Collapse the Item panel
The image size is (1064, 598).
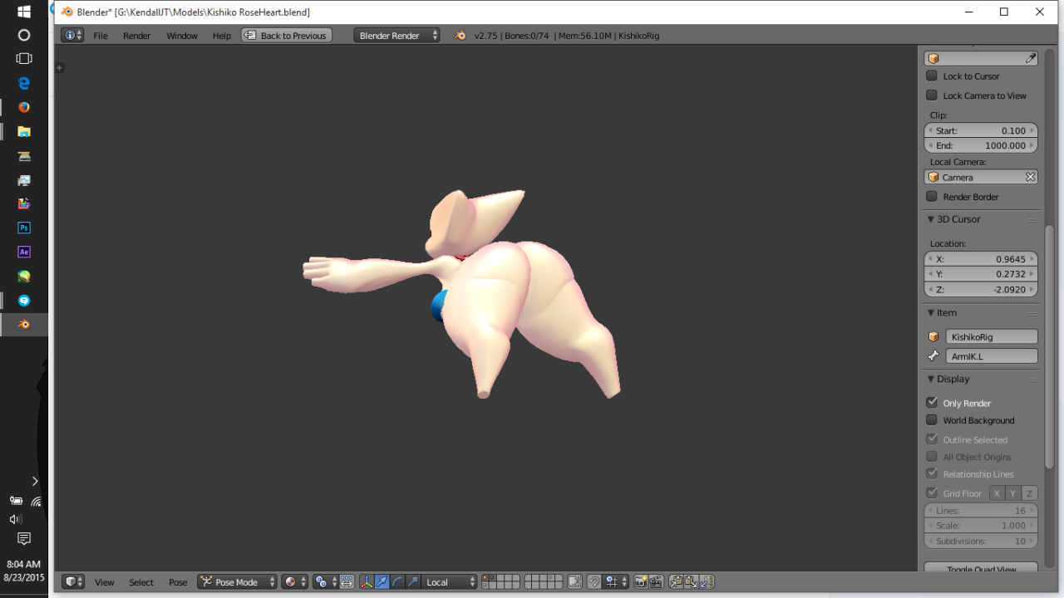[x=931, y=313]
